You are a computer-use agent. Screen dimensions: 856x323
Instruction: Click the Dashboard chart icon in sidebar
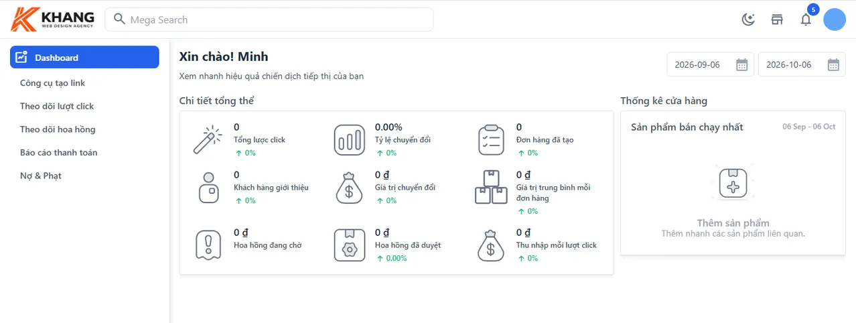[21, 57]
